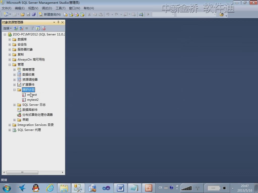
Task: Click the New Project toolbar icon
Action: click(6, 14)
